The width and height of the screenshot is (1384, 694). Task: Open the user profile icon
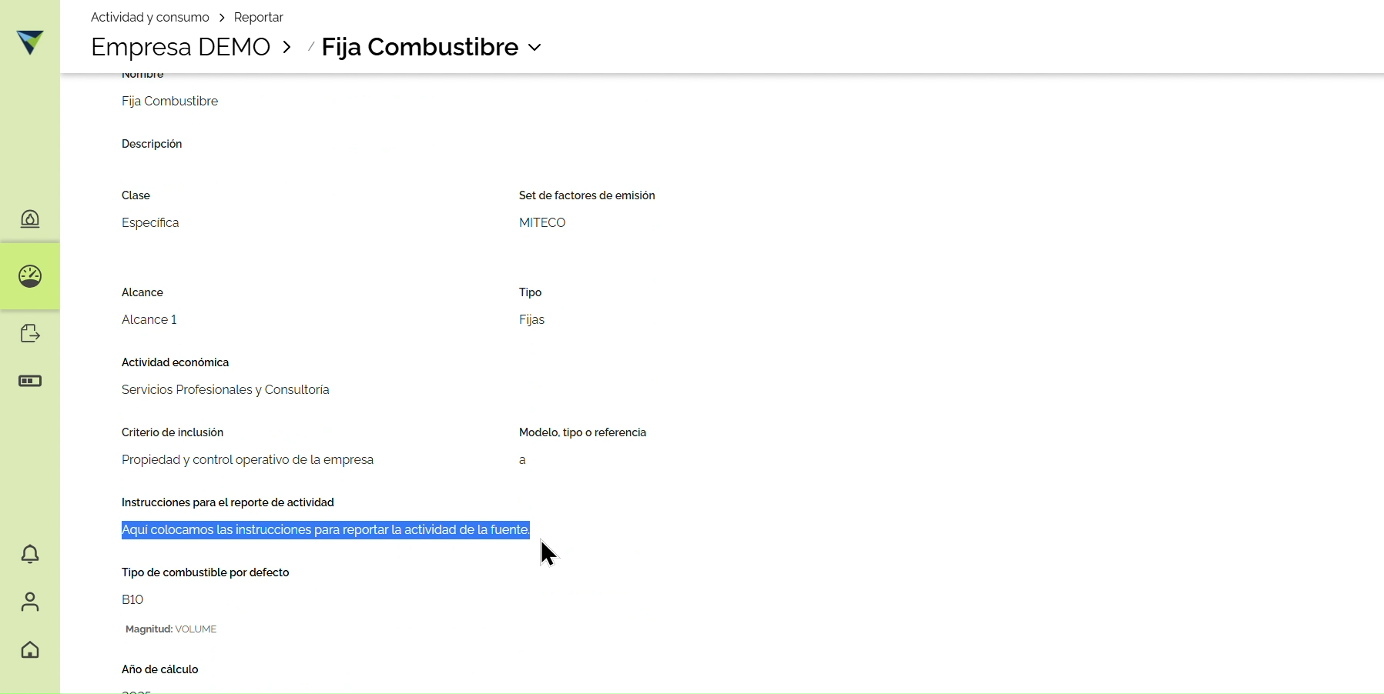(30, 602)
